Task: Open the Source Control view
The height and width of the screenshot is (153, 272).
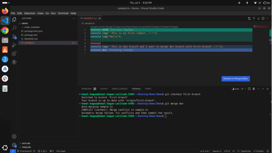Action: [x=14, y=36]
